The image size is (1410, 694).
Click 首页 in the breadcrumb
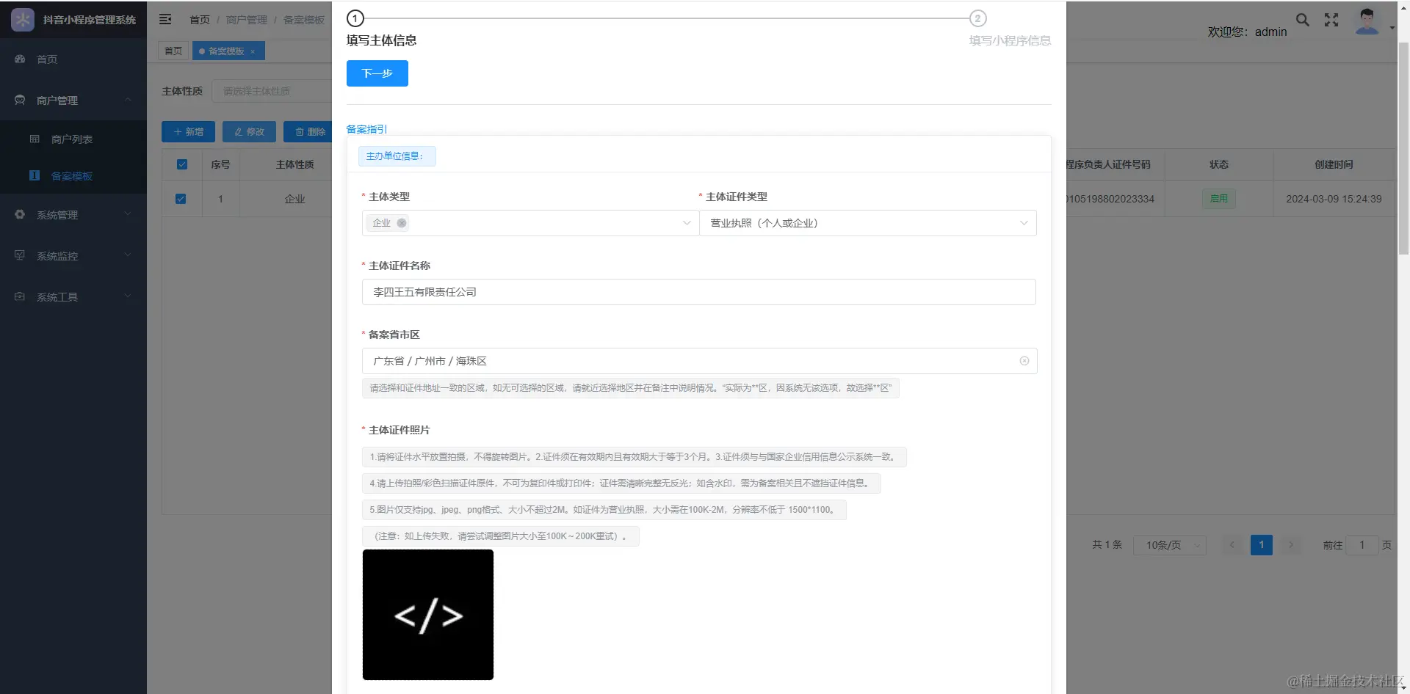(200, 20)
